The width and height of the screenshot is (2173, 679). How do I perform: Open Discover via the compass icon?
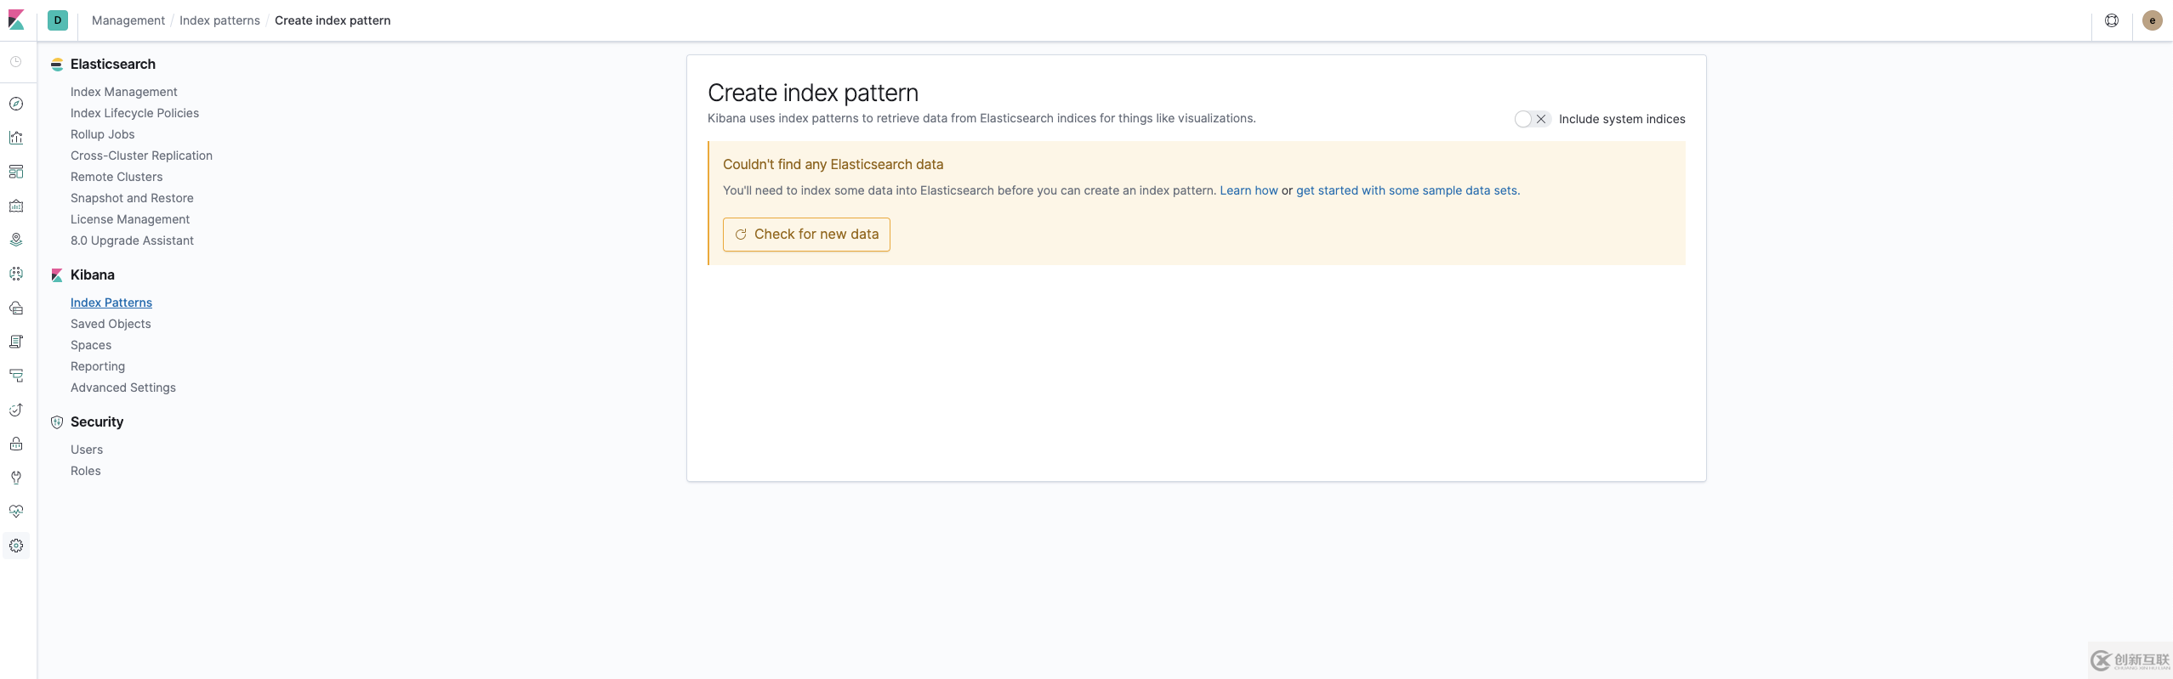16,104
